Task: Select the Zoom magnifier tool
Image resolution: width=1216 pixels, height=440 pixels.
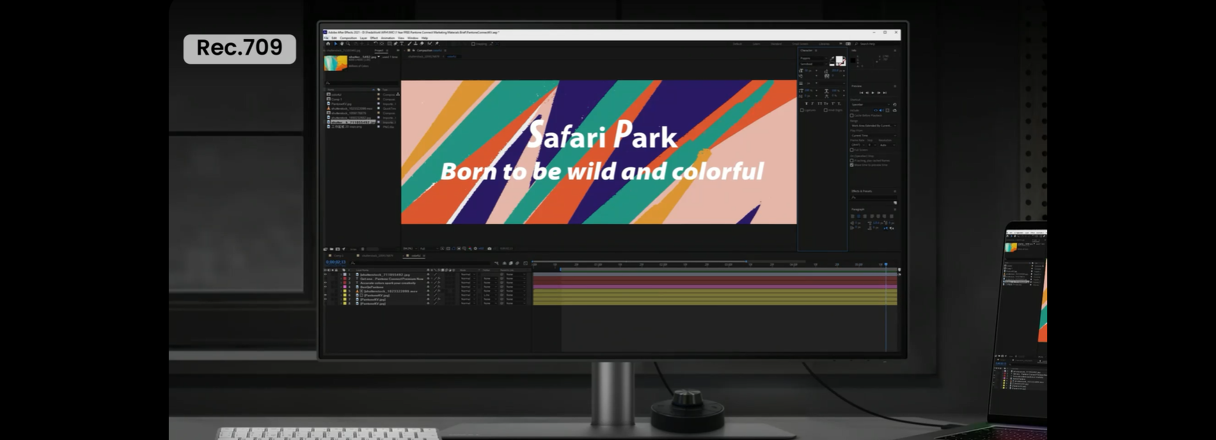Action: [x=348, y=44]
